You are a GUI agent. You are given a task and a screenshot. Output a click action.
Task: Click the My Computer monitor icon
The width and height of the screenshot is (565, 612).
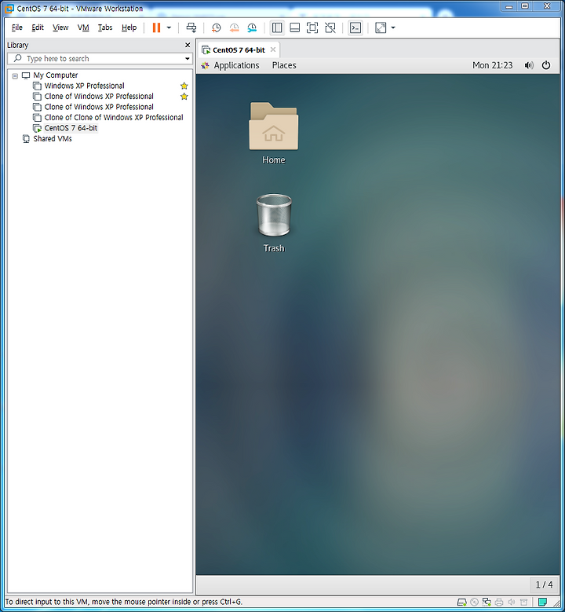pos(26,75)
